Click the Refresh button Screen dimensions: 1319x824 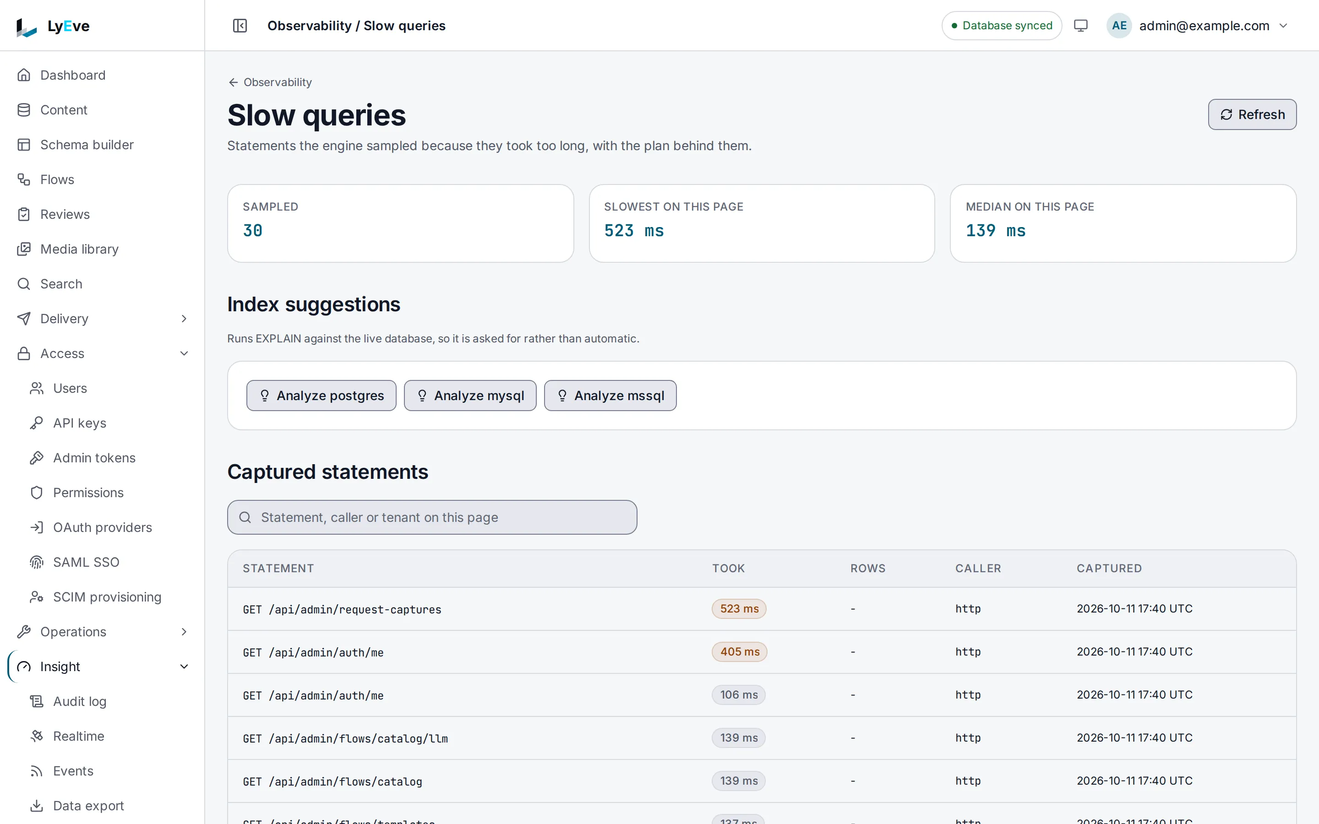tap(1252, 114)
